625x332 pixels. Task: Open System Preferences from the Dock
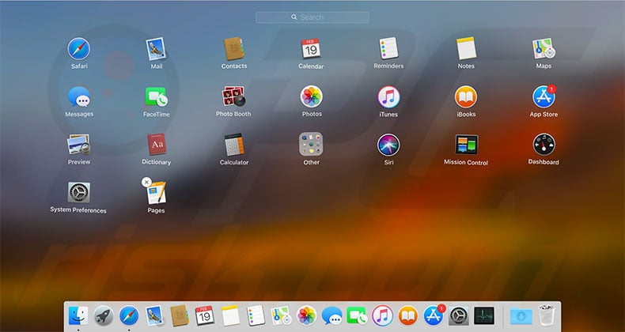(x=459, y=315)
